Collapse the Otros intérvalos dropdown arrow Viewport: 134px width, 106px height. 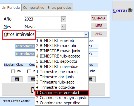click(86, 35)
